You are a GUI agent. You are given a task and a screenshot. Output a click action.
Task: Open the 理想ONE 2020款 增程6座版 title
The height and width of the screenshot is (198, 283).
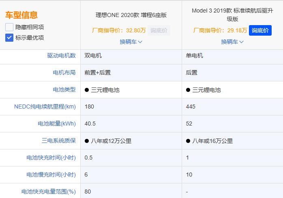131,15
